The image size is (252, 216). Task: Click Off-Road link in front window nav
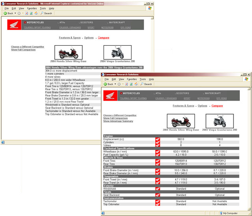221,98
